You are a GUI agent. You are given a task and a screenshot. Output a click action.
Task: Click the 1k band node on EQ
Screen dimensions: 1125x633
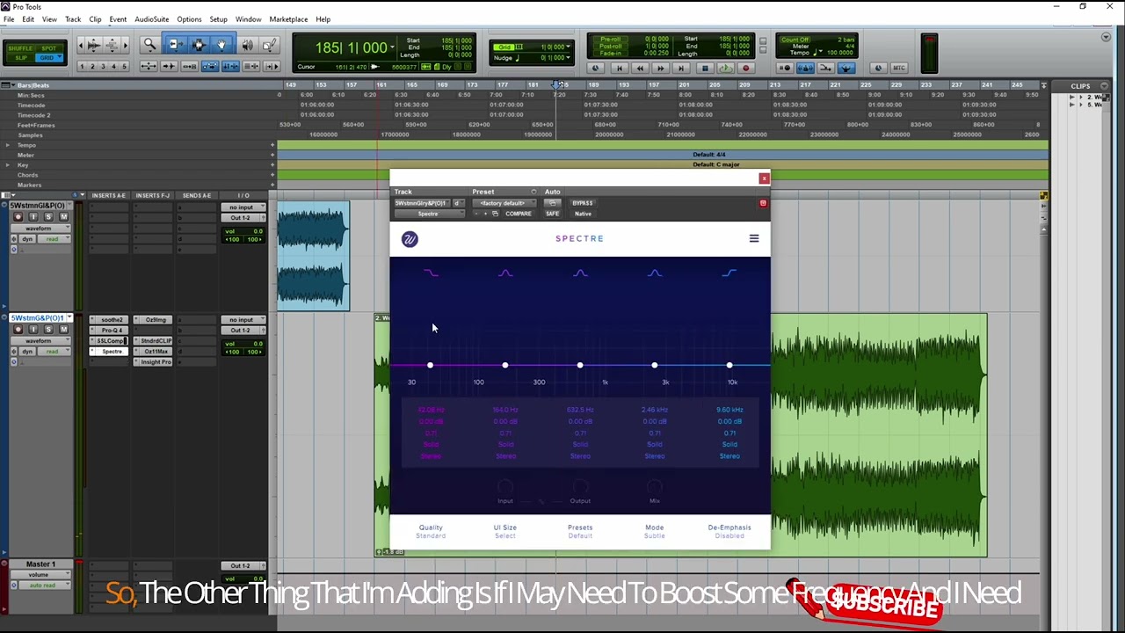(580, 365)
